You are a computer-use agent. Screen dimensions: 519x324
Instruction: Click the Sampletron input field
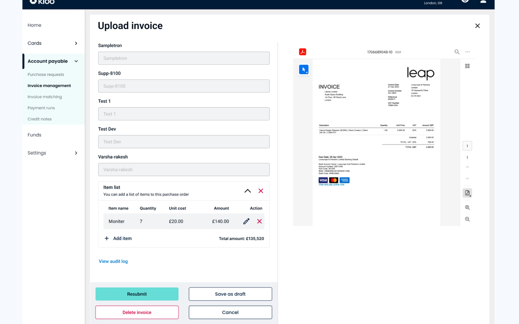click(184, 58)
